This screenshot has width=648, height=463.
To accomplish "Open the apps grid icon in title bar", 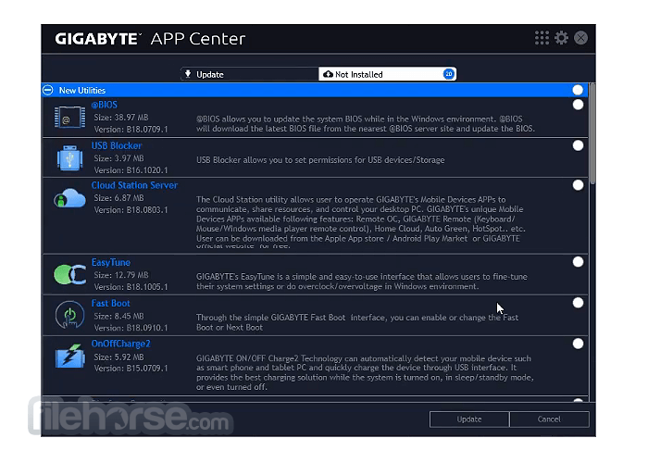I will (x=542, y=38).
